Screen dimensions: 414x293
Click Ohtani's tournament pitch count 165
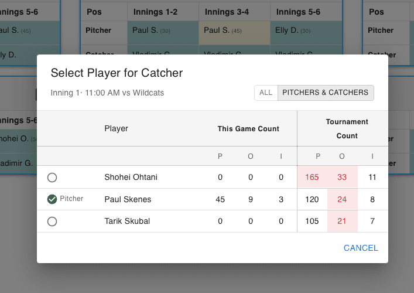pos(312,177)
